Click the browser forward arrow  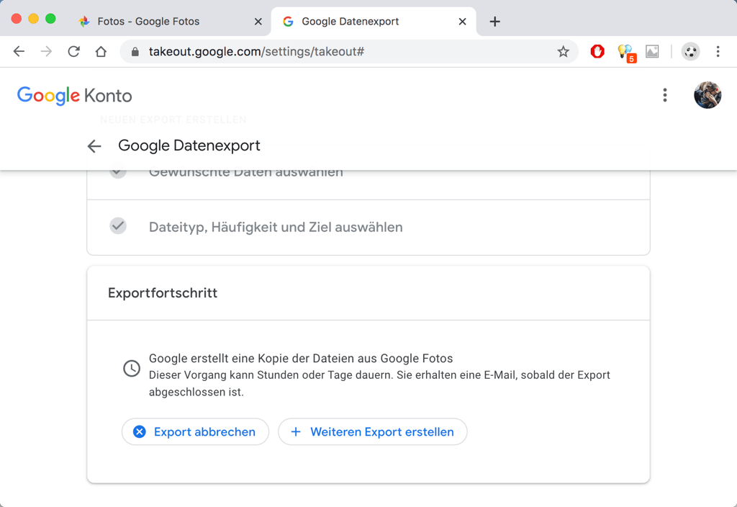point(46,51)
